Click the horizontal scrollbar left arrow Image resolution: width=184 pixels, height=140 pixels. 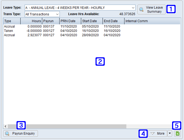pos(5,126)
